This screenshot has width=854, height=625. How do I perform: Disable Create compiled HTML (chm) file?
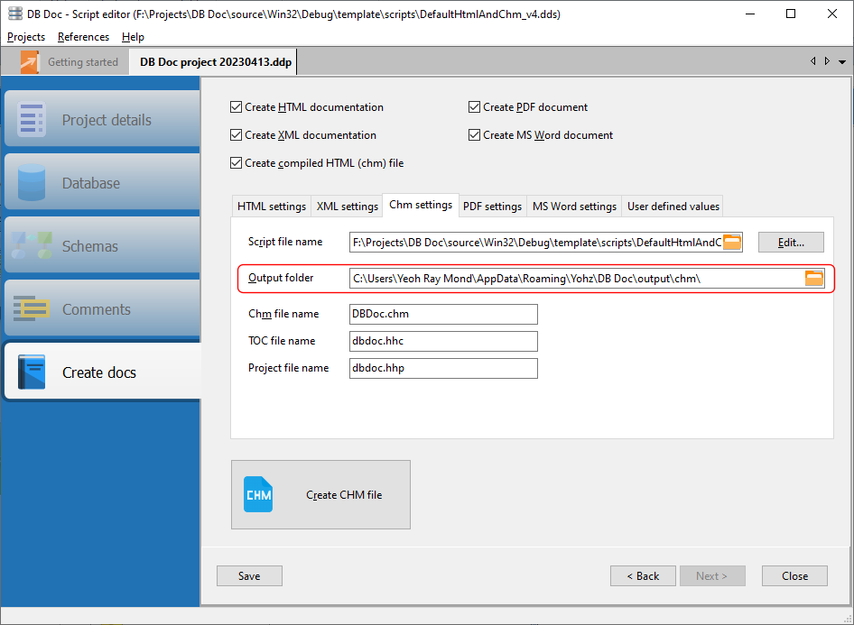click(x=237, y=163)
